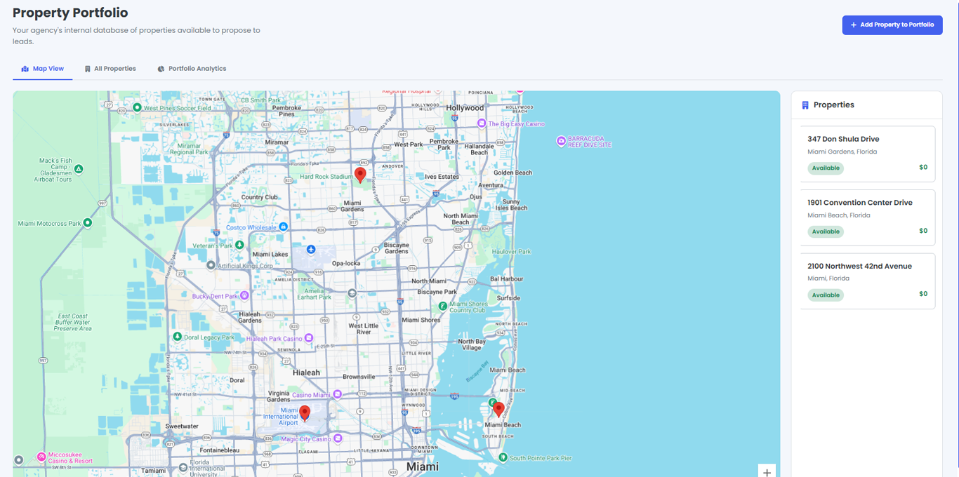Click the Costco Wholesale map marker
Image resolution: width=959 pixels, height=477 pixels.
(283, 227)
